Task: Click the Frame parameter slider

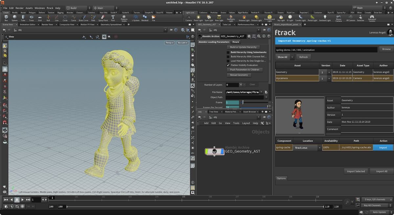Action: pos(254,103)
